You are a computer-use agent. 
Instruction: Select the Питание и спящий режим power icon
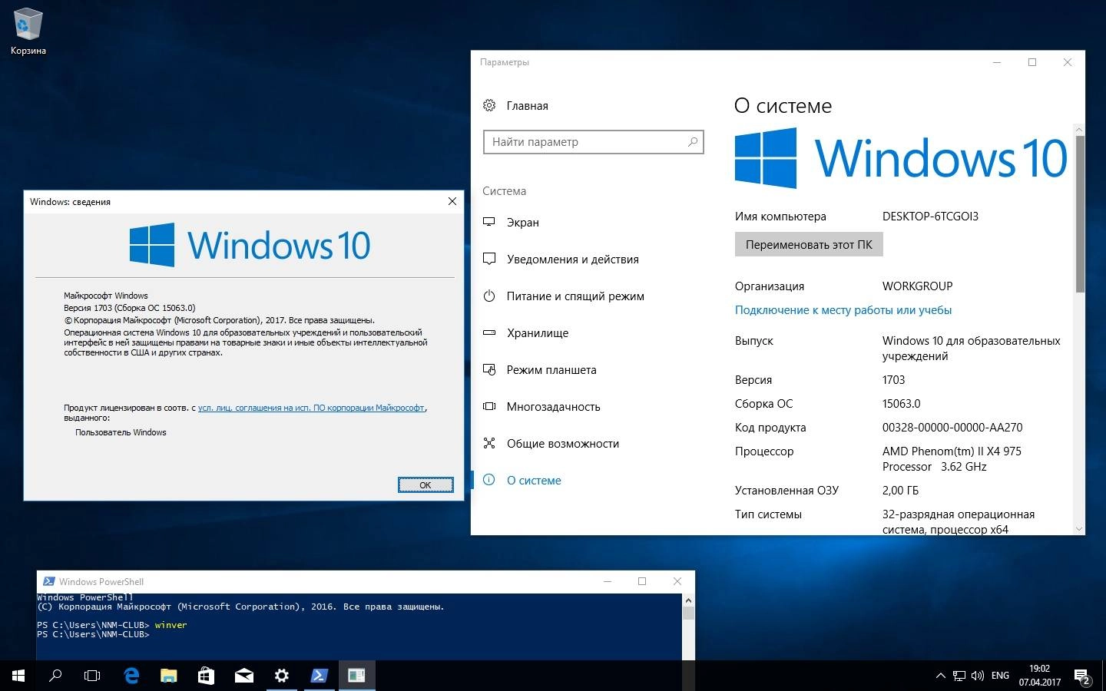click(489, 296)
